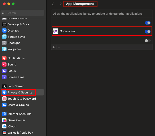The image size is (155, 136).
Task: Click the App Management title
Action: point(80,4)
